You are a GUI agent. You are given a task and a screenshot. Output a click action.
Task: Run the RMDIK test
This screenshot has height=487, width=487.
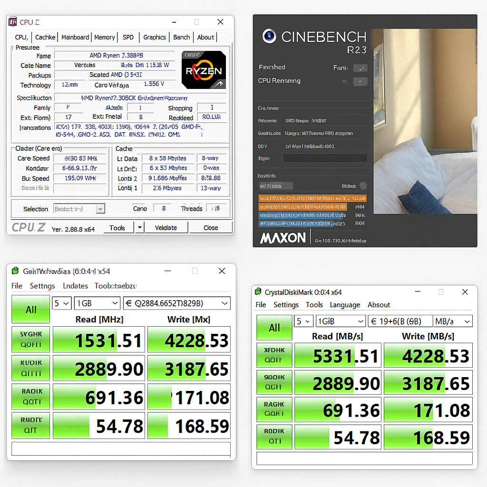pyautogui.click(x=31, y=425)
